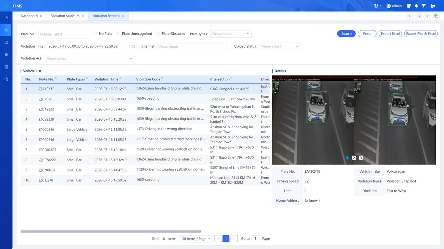444x249 pixels.
Task: Open the bottom sidebar settings icon
Action: coord(6,79)
